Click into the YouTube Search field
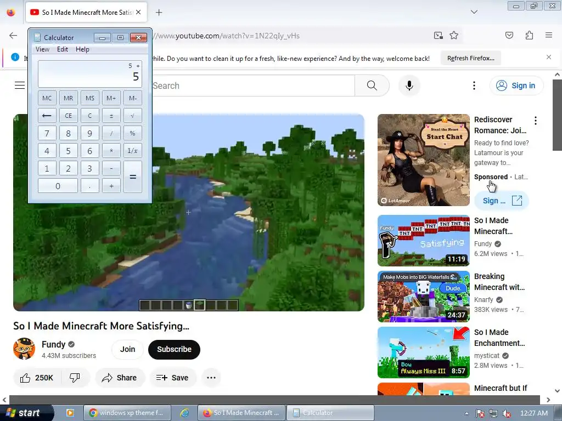The width and height of the screenshot is (562, 421). [253, 86]
